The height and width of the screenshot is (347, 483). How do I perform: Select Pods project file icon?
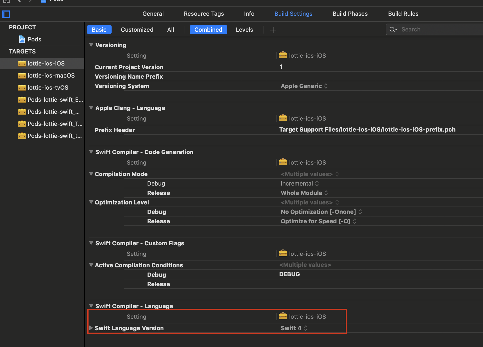click(22, 39)
